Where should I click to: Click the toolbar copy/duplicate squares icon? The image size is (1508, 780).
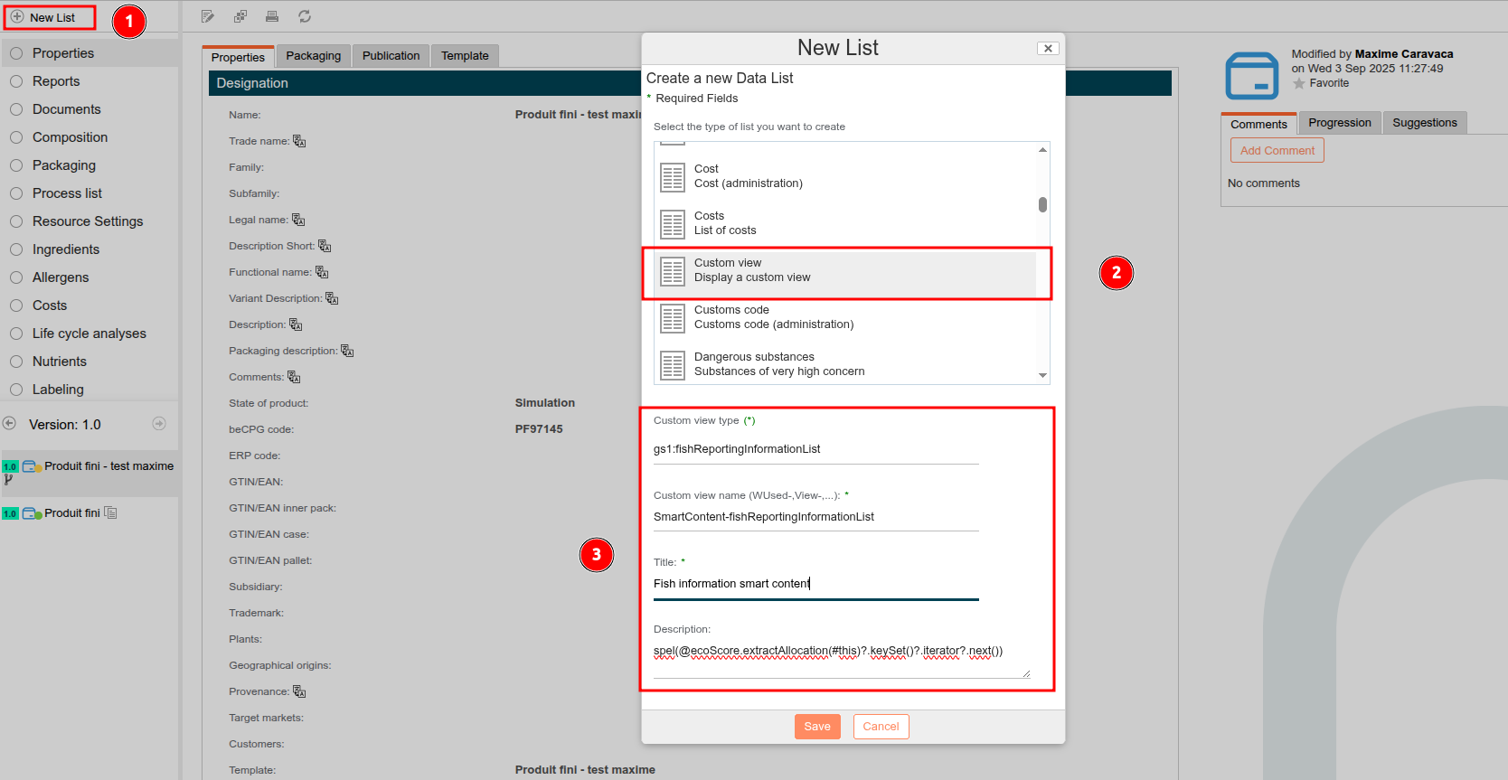[x=240, y=16]
